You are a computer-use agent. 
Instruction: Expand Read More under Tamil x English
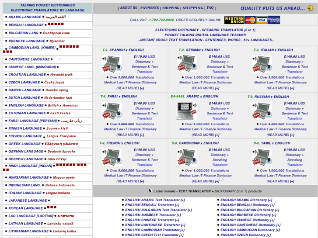(280, 181)
